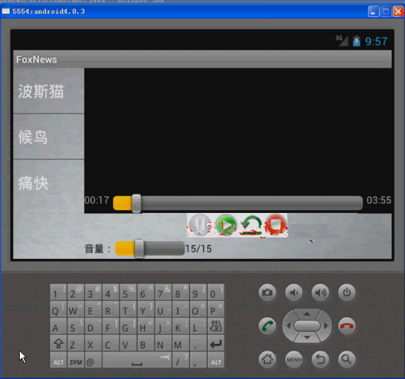This screenshot has width=405, height=379.
Task: Open the 痛快 song entry
Action: (49, 183)
